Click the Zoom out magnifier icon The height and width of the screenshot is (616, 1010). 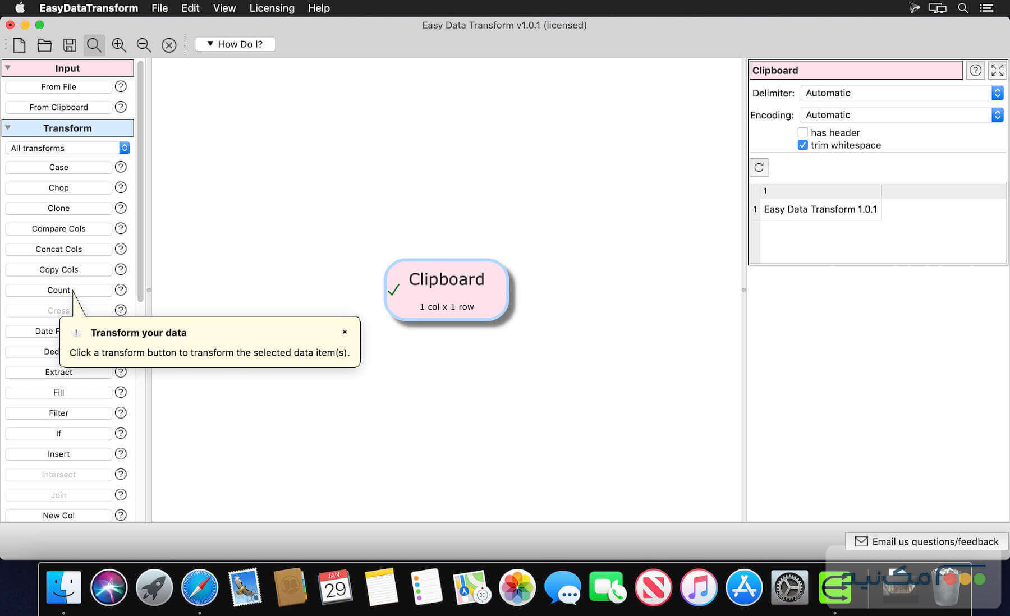point(144,45)
